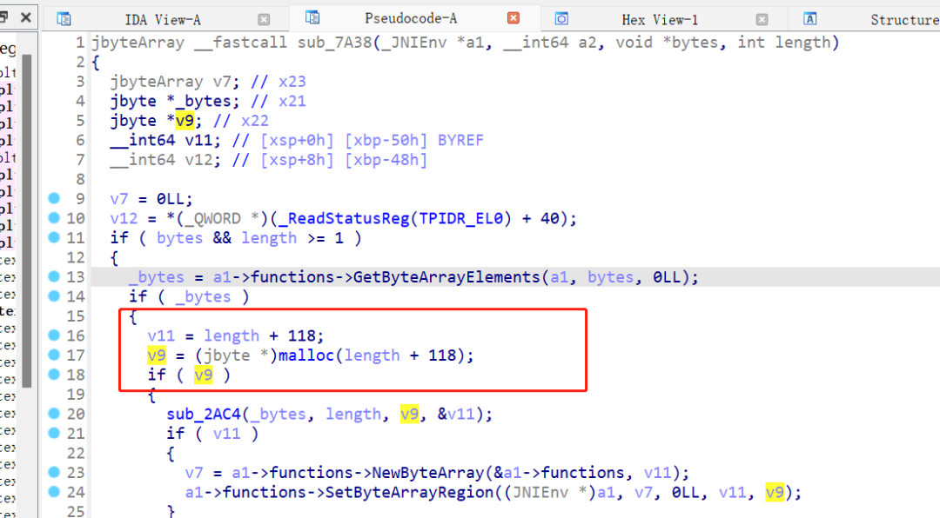Toggle breakpoint dot on line 14
The height and width of the screenshot is (518, 940).
(x=54, y=296)
